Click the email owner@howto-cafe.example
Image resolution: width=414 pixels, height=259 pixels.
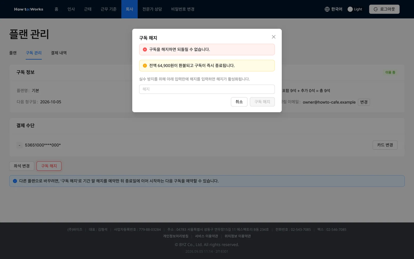pyautogui.click(x=329, y=102)
